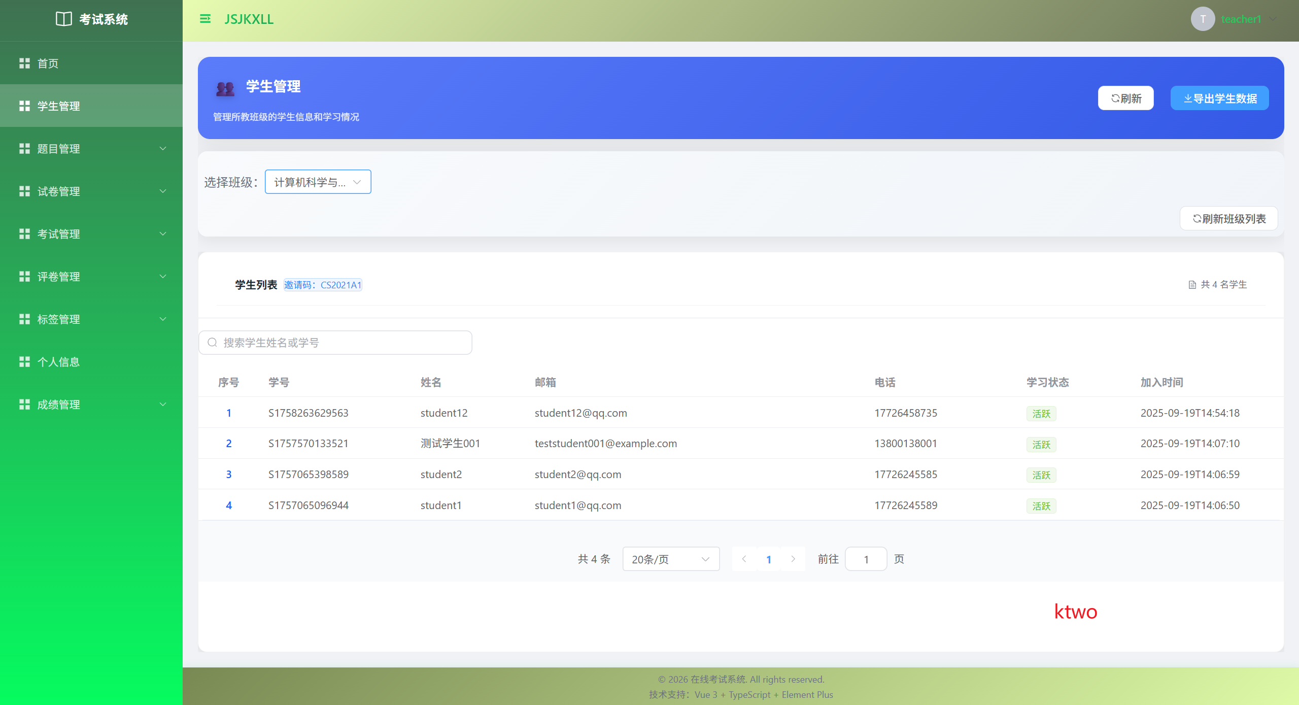
Task: Expand the 成绩管理 submenu chevron
Action: click(x=163, y=405)
